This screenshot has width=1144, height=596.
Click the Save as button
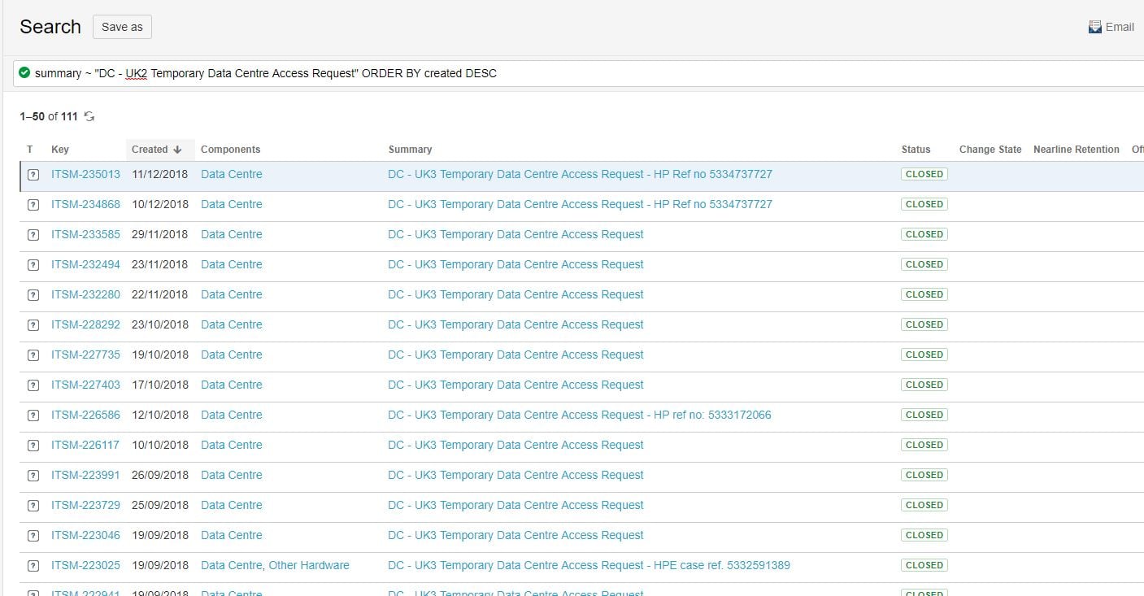coord(122,27)
